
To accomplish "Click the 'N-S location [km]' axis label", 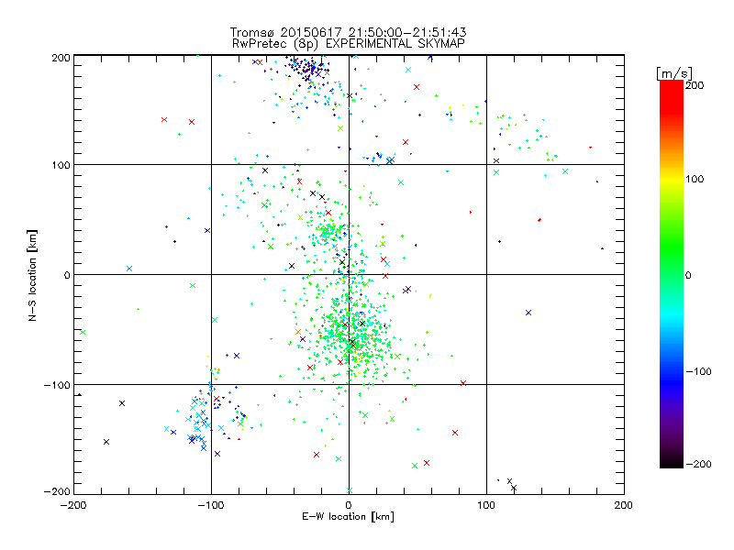I will [x=32, y=276].
